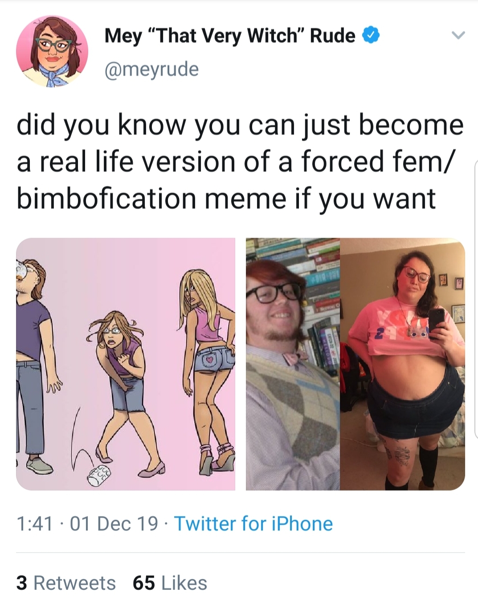Viewport: 478px width, 601px height.
Task: Open the tweet timestamp 1:41
Action: pos(35,524)
